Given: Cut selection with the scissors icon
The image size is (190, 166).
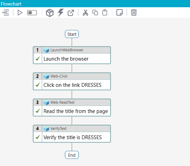Looking at the screenshot, I should [85, 12].
